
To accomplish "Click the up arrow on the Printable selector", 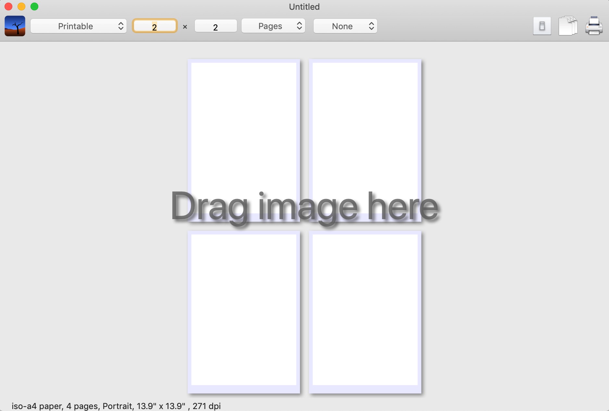I will tap(121, 24).
